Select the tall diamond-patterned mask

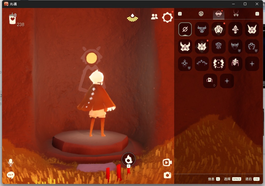[x=235, y=29]
